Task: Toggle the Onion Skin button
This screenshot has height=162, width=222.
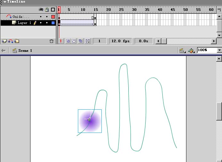Action: pyautogui.click(x=68, y=41)
